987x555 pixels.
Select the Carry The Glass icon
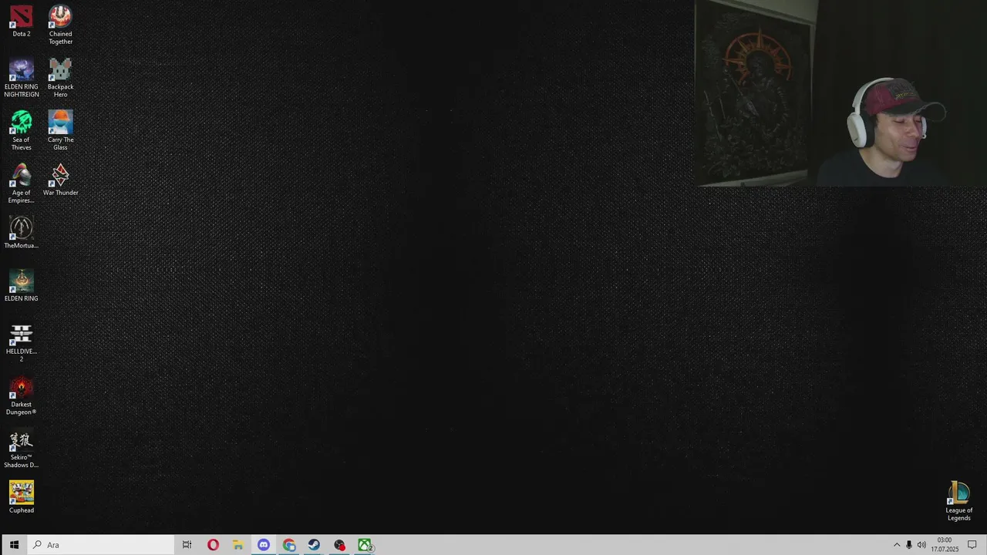60,131
